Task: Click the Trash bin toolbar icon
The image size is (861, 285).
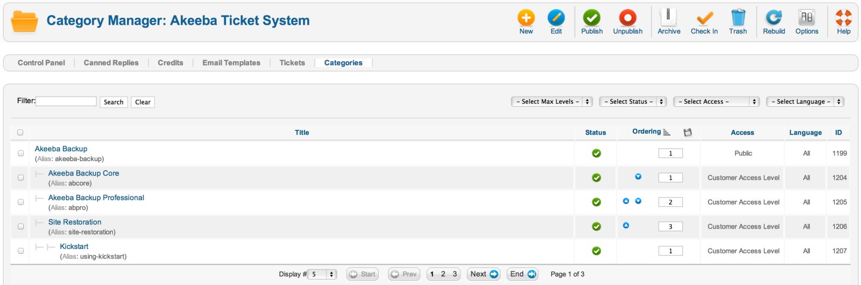Action: 738,18
